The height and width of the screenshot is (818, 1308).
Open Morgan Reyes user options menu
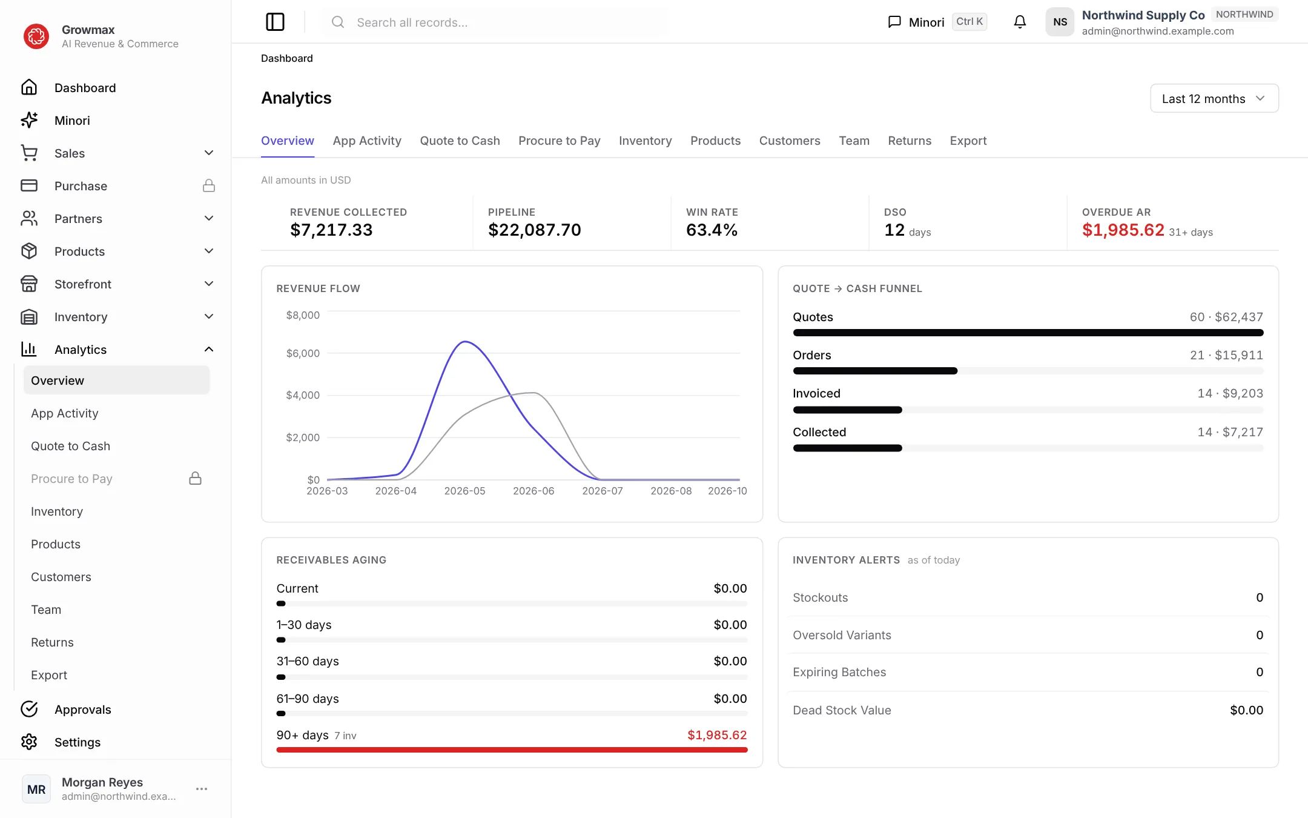point(202,789)
